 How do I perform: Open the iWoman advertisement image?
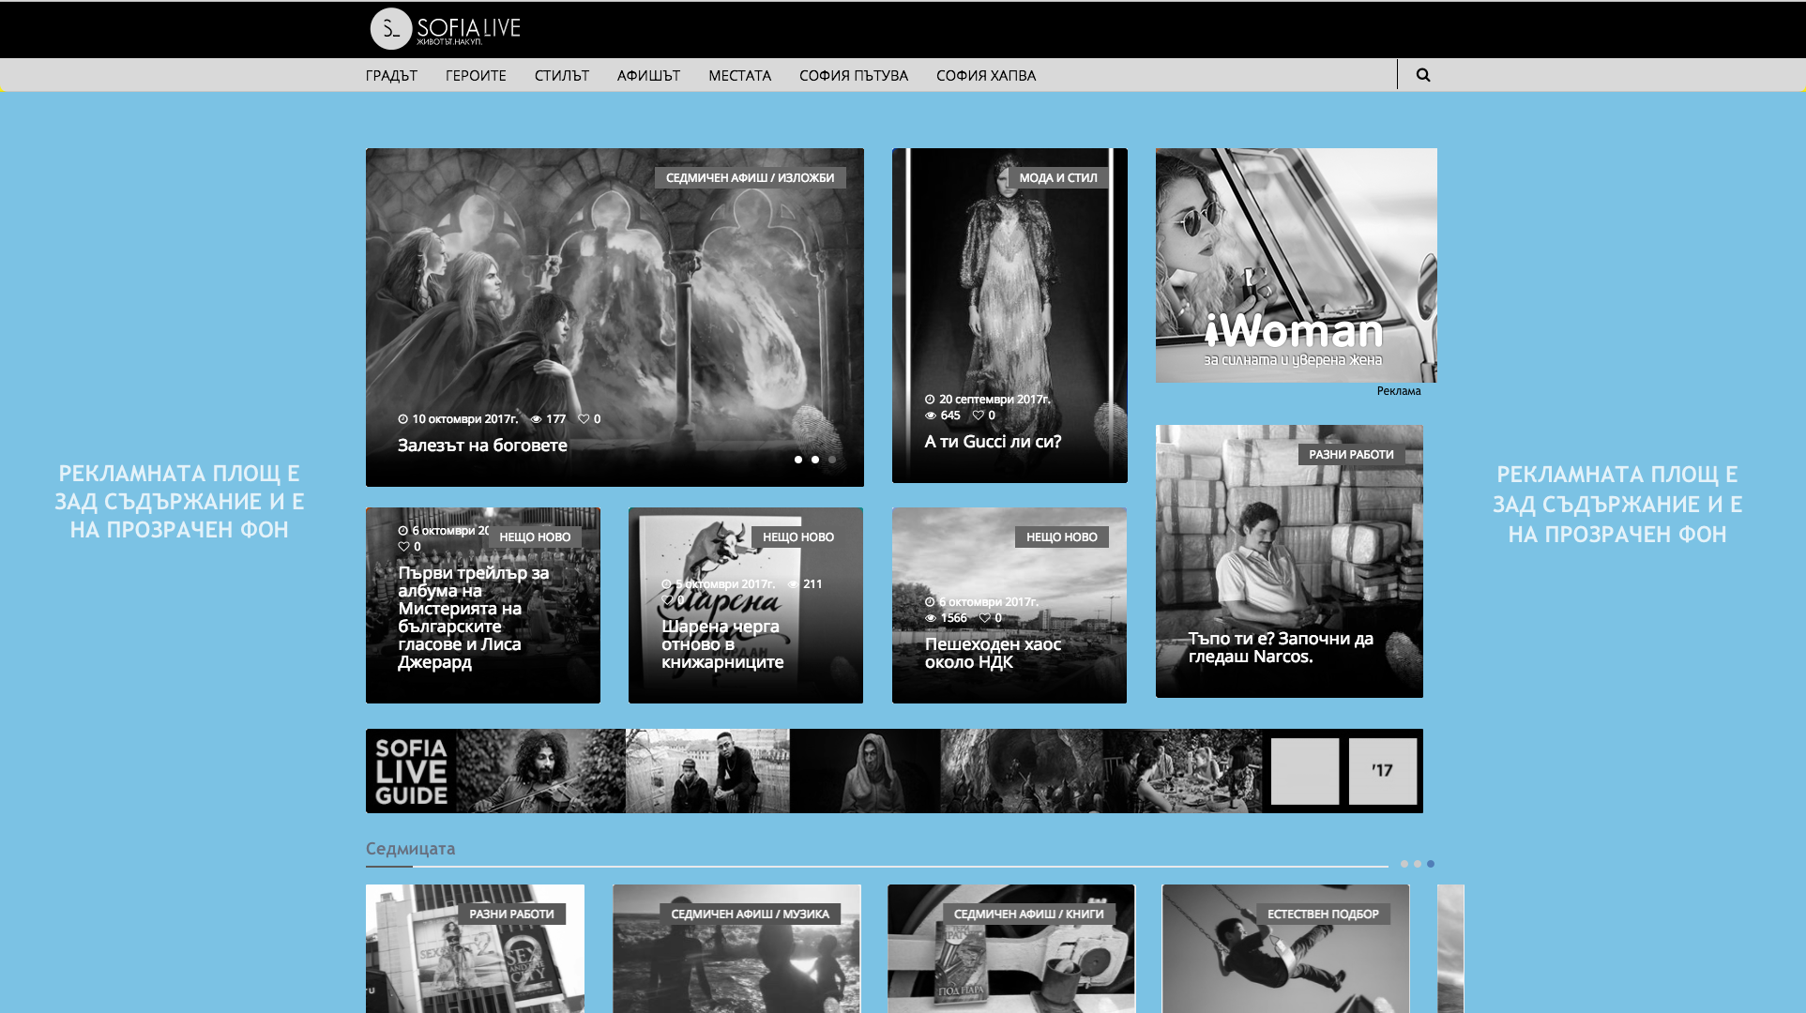1296,265
